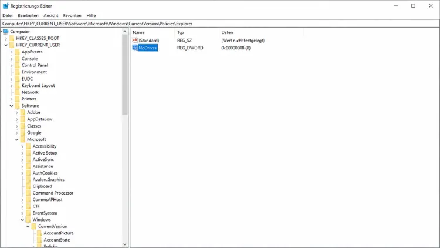
Task: Click the Classes folder icon
Action: tap(23, 126)
